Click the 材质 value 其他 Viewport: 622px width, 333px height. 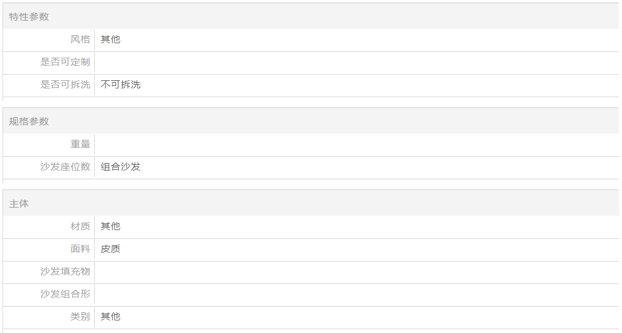110,226
